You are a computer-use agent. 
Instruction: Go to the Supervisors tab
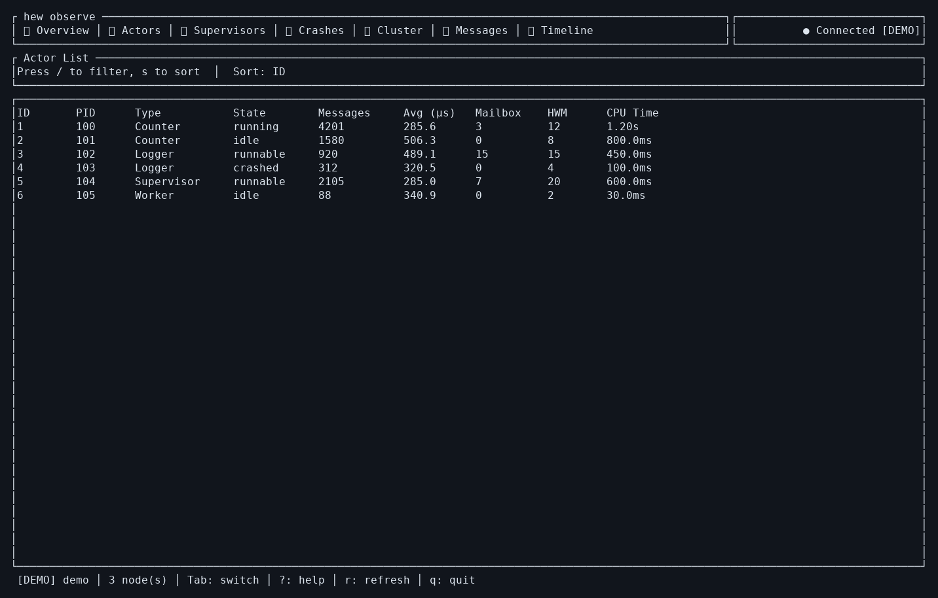(223, 31)
